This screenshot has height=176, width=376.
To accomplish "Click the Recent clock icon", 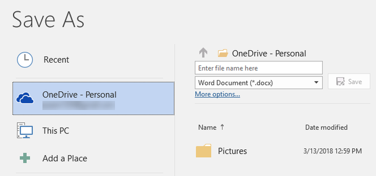I will [25, 60].
